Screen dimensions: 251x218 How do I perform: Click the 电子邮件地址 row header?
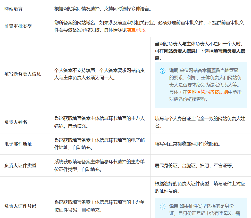pyautogui.click(x=18, y=144)
